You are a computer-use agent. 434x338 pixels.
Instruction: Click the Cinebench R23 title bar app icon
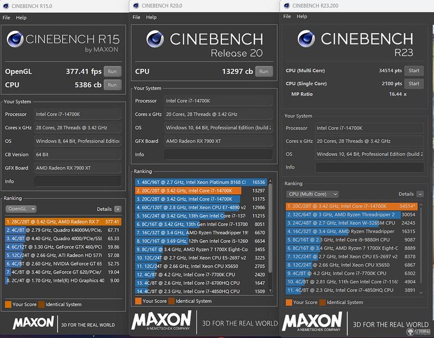tap(287, 5)
